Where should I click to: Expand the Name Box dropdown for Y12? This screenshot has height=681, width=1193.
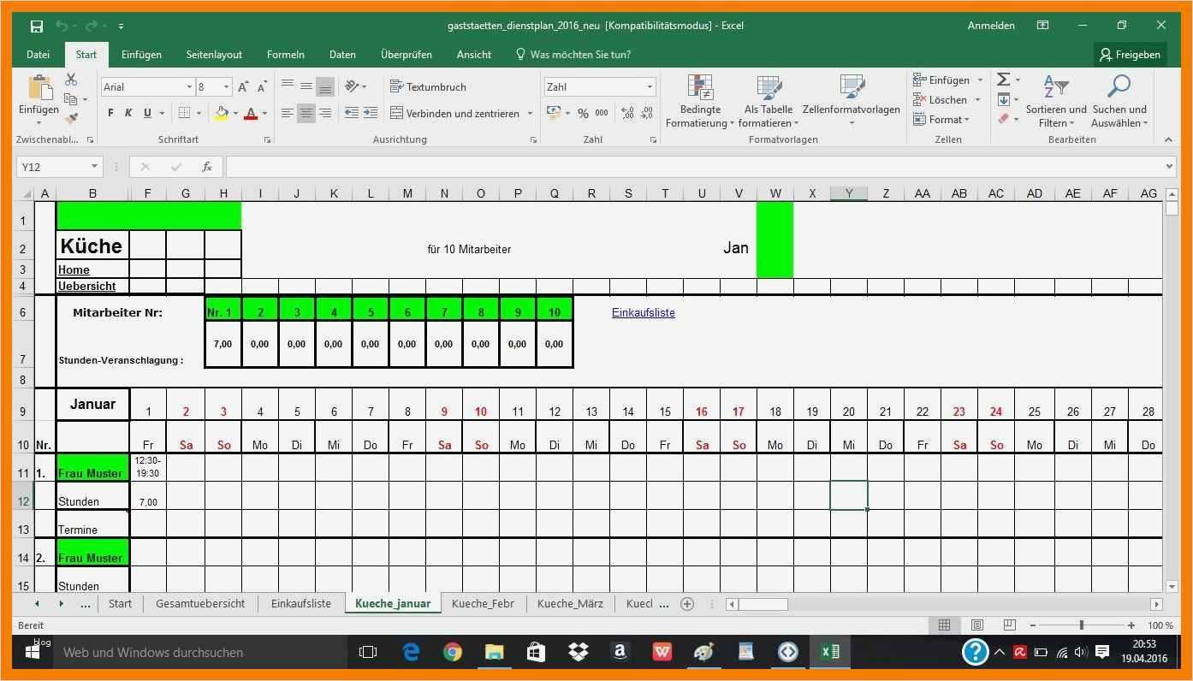(x=94, y=167)
